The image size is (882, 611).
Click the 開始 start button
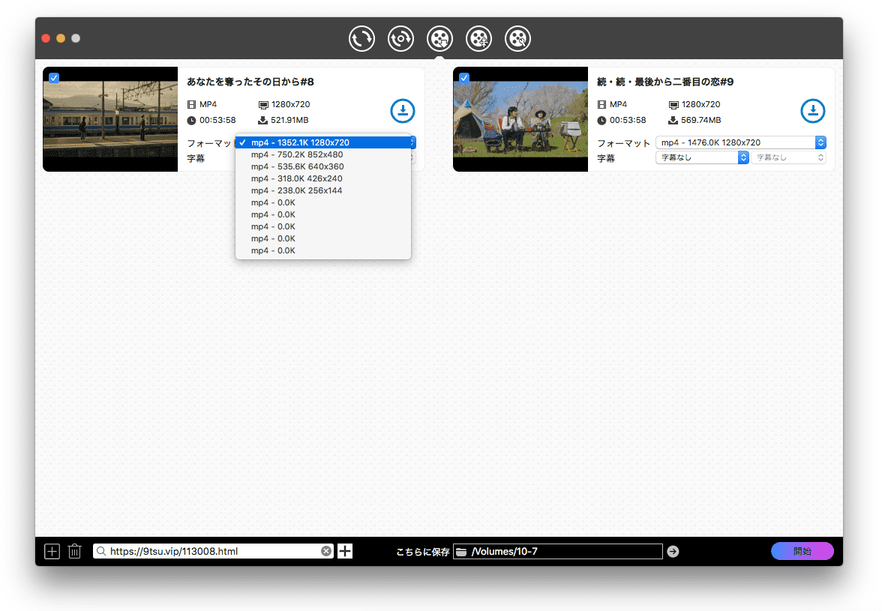click(x=802, y=552)
